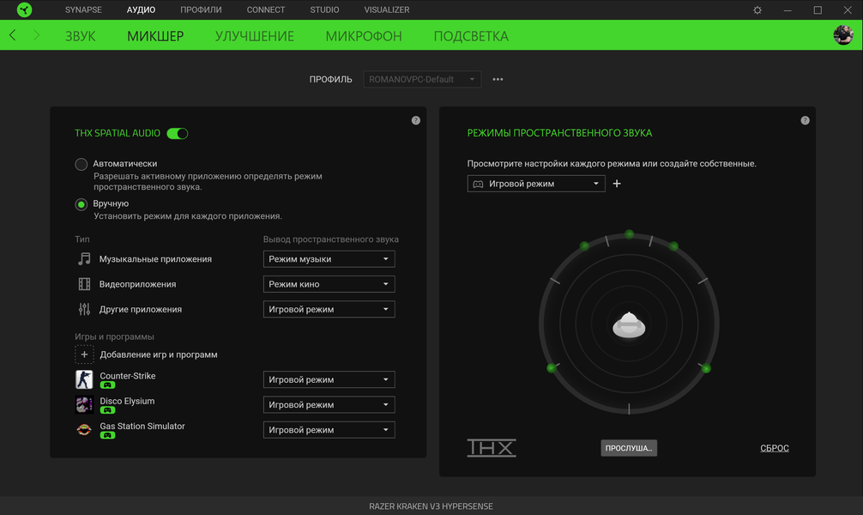Select top right green speaker dot
Viewport: 863px width, 515px height.
pos(673,245)
